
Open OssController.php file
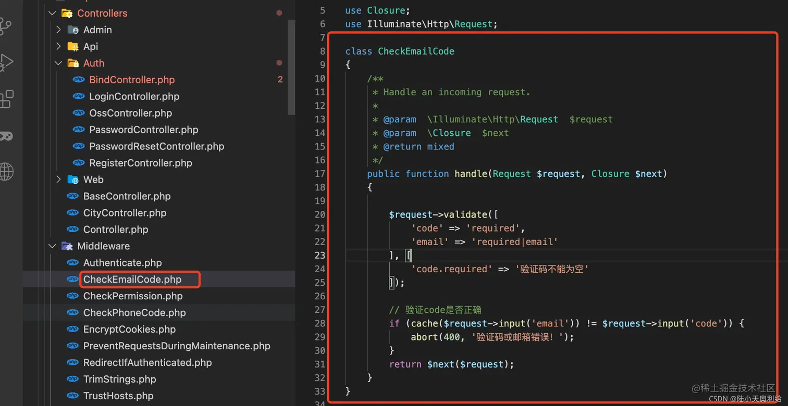click(130, 113)
